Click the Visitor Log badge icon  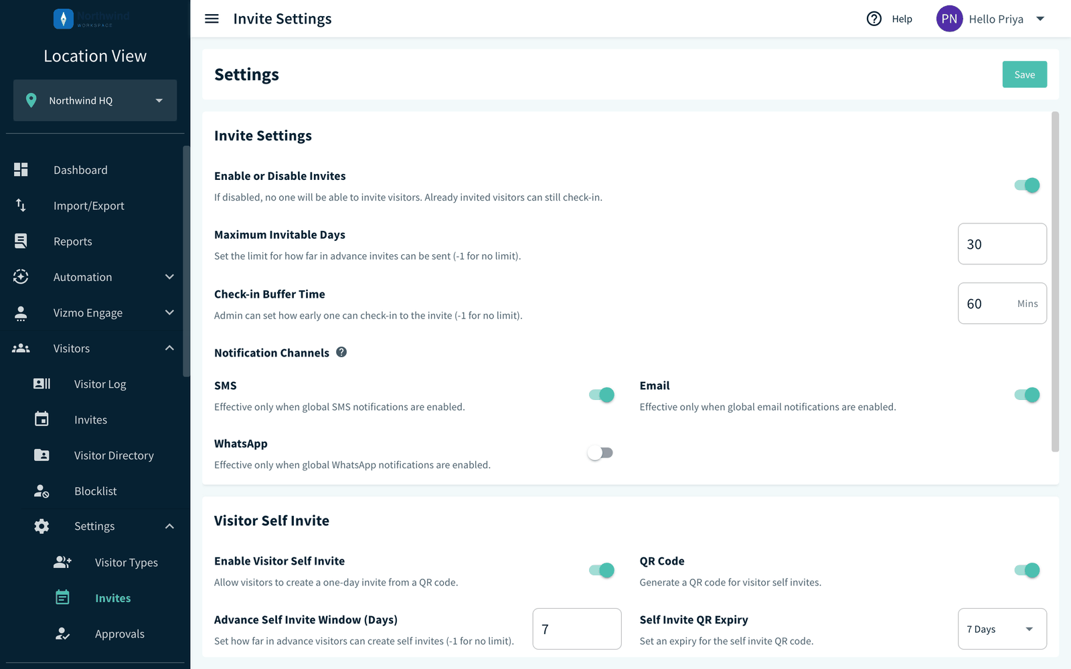click(42, 384)
